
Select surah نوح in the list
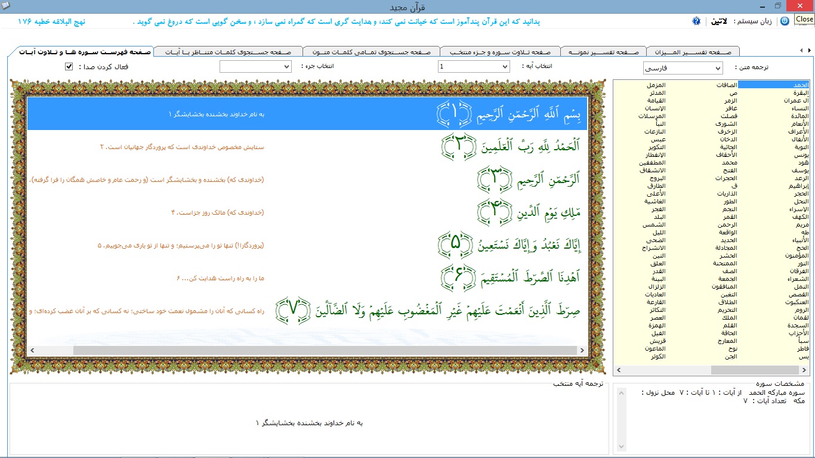click(733, 349)
